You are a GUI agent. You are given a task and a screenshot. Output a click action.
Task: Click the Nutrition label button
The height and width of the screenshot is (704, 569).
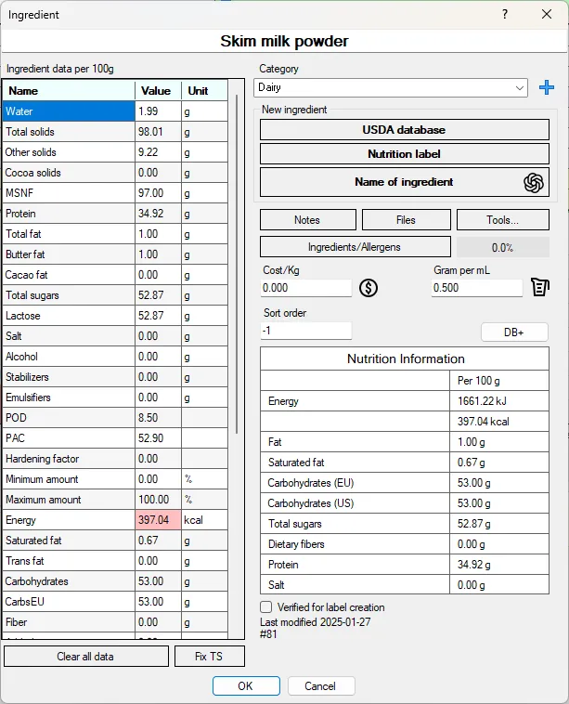[x=405, y=154]
